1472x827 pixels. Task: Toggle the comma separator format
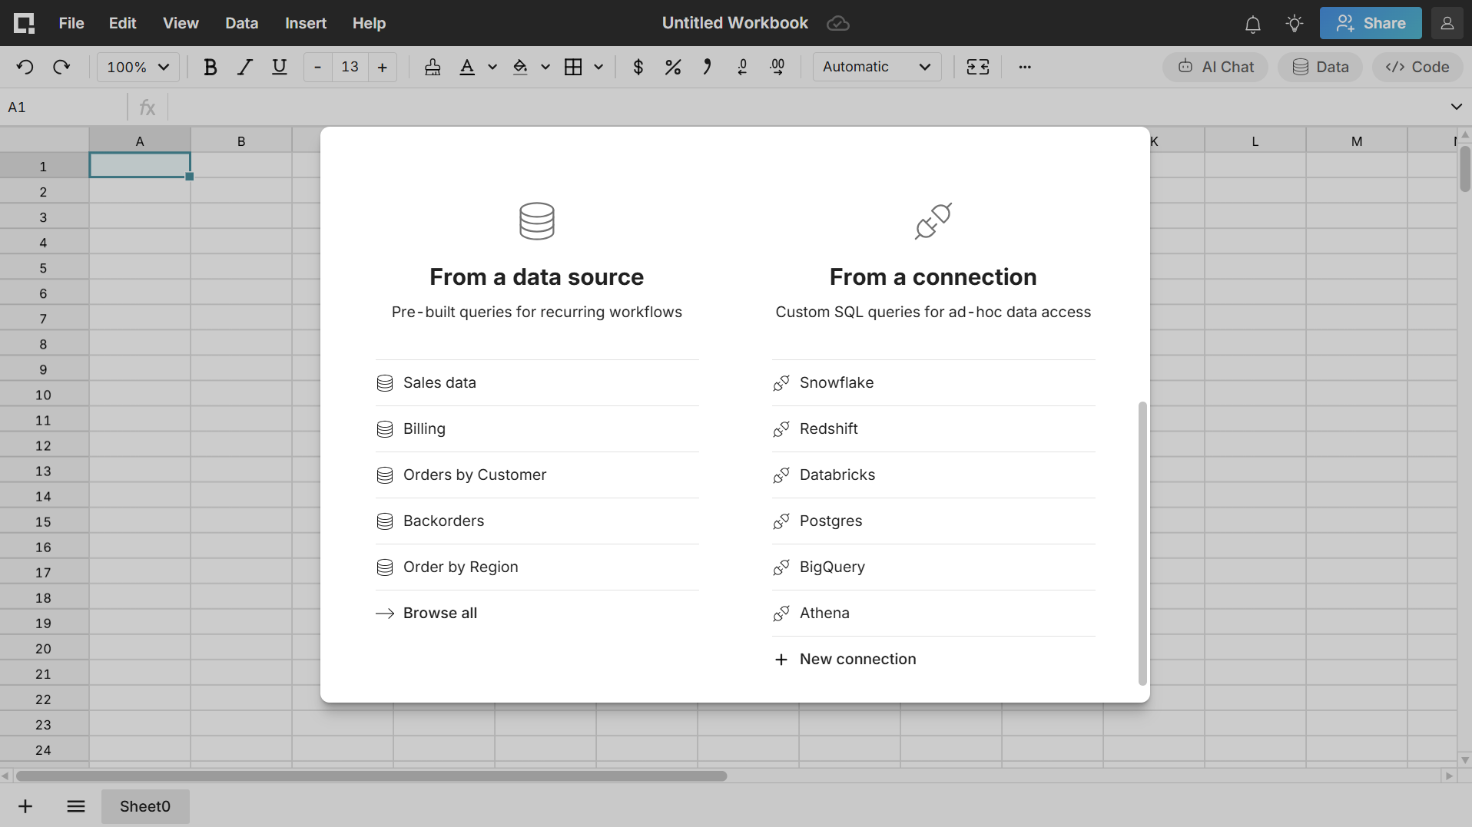(708, 67)
